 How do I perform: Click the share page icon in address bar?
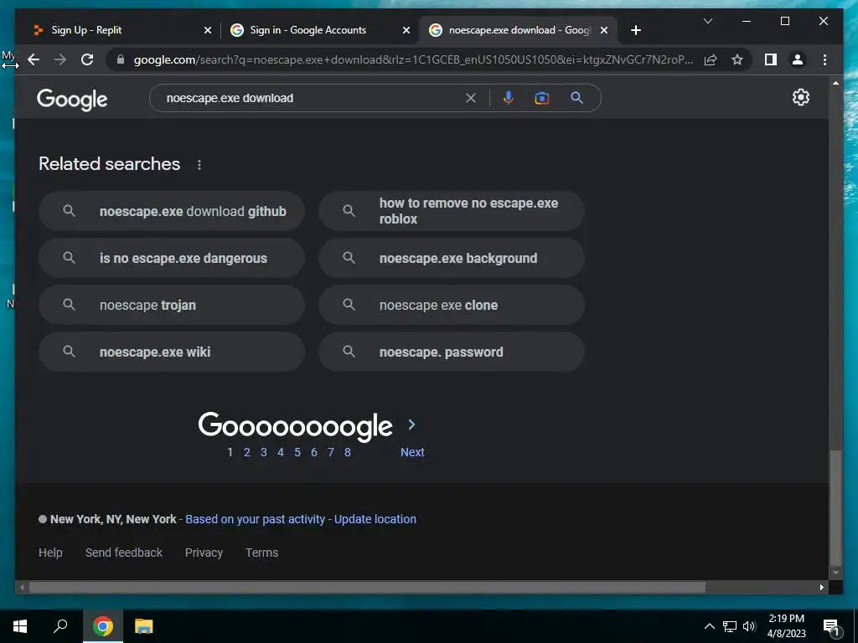711,59
